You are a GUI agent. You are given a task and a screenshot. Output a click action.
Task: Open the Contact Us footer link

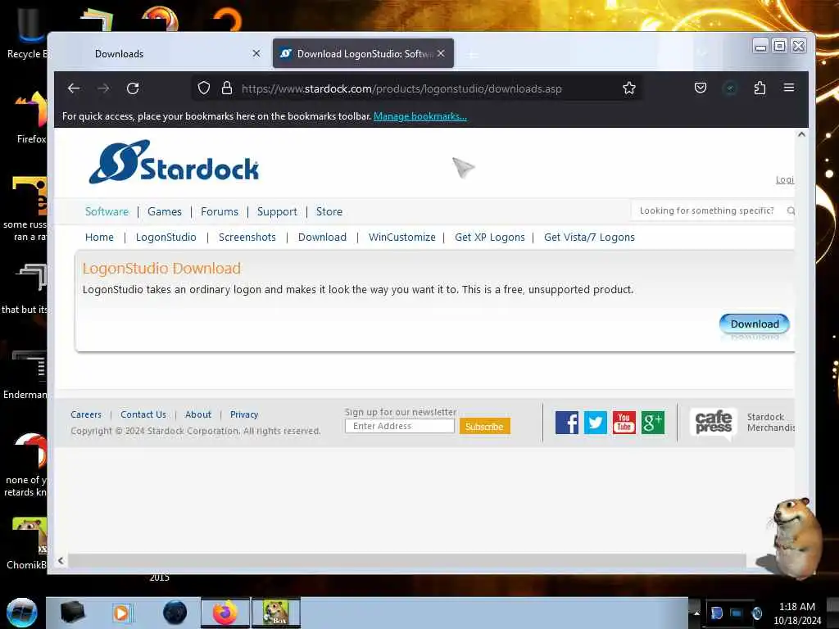[143, 414]
